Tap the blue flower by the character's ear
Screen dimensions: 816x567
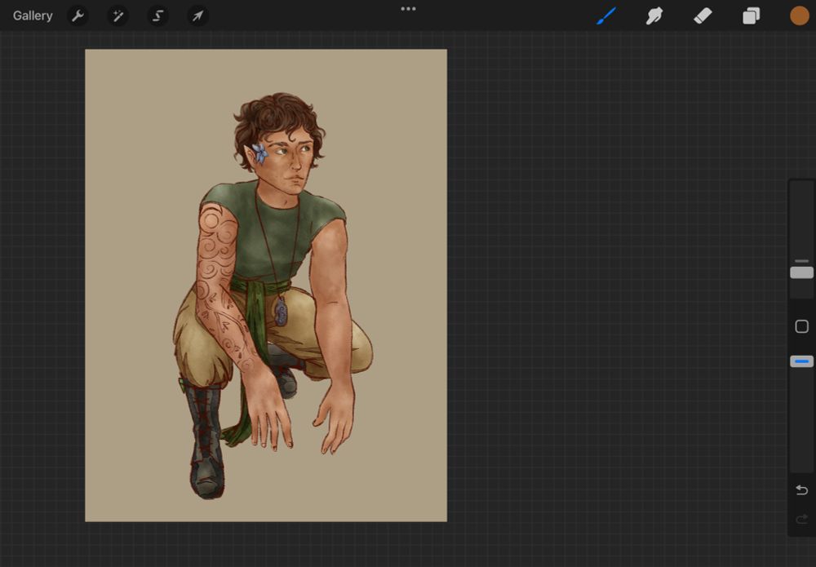[x=259, y=152]
